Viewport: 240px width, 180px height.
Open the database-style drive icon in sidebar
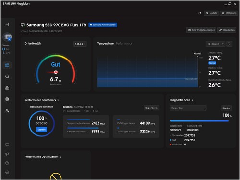(7, 99)
